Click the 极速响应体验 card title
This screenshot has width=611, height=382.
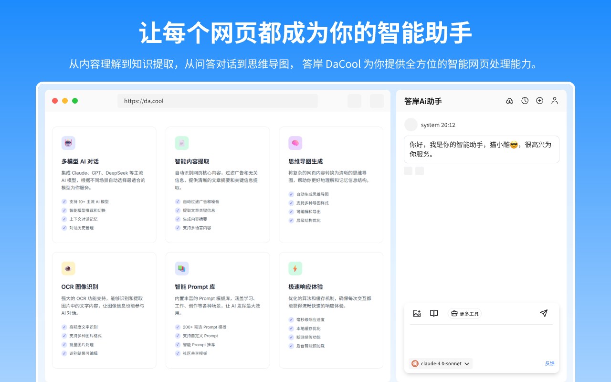pos(305,287)
